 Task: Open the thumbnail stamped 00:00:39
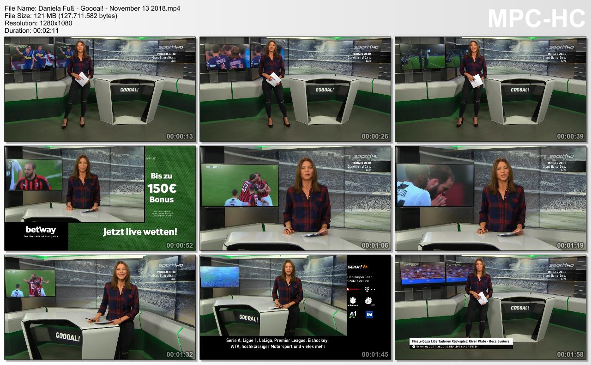(x=491, y=89)
